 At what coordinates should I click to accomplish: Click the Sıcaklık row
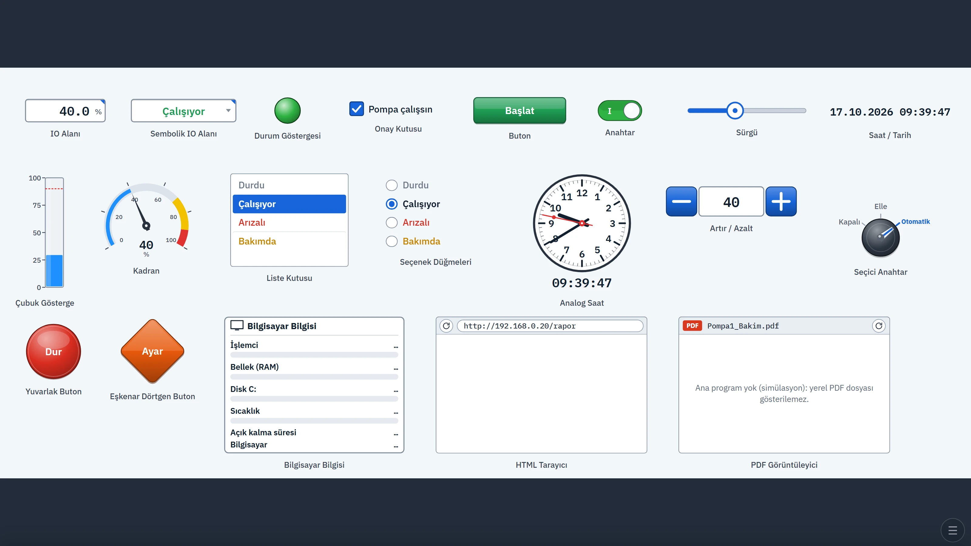tap(314, 415)
